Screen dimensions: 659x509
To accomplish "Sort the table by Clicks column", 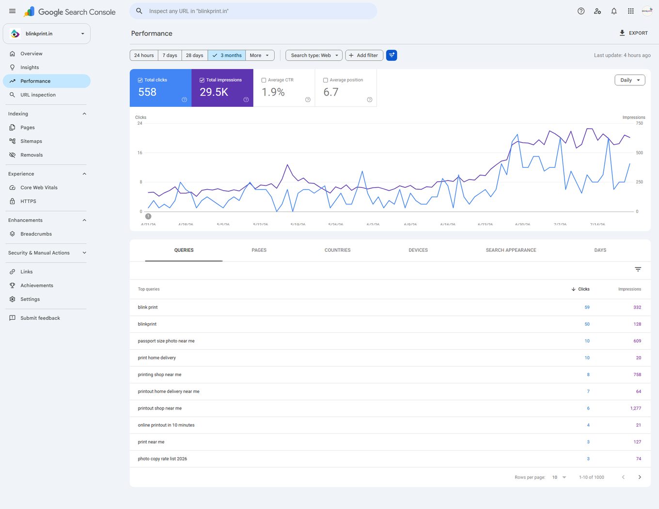I will (581, 289).
